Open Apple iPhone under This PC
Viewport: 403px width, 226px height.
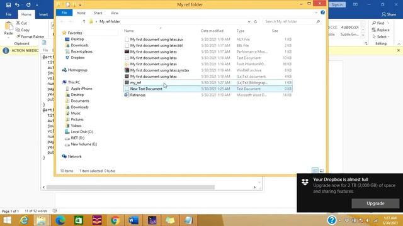tap(81, 89)
